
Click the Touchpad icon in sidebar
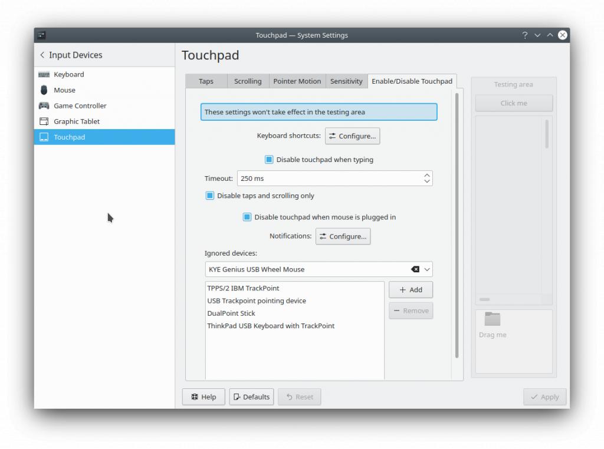(44, 137)
